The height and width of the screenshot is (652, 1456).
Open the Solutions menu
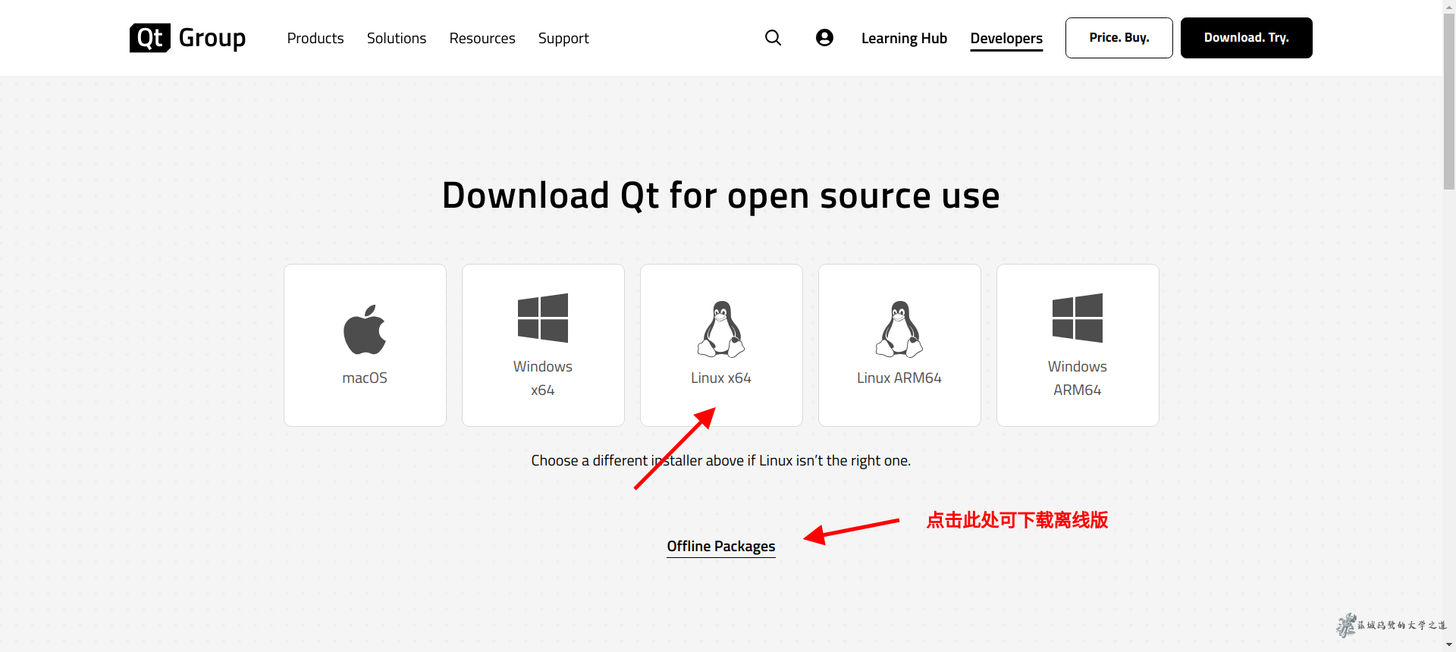click(x=397, y=38)
